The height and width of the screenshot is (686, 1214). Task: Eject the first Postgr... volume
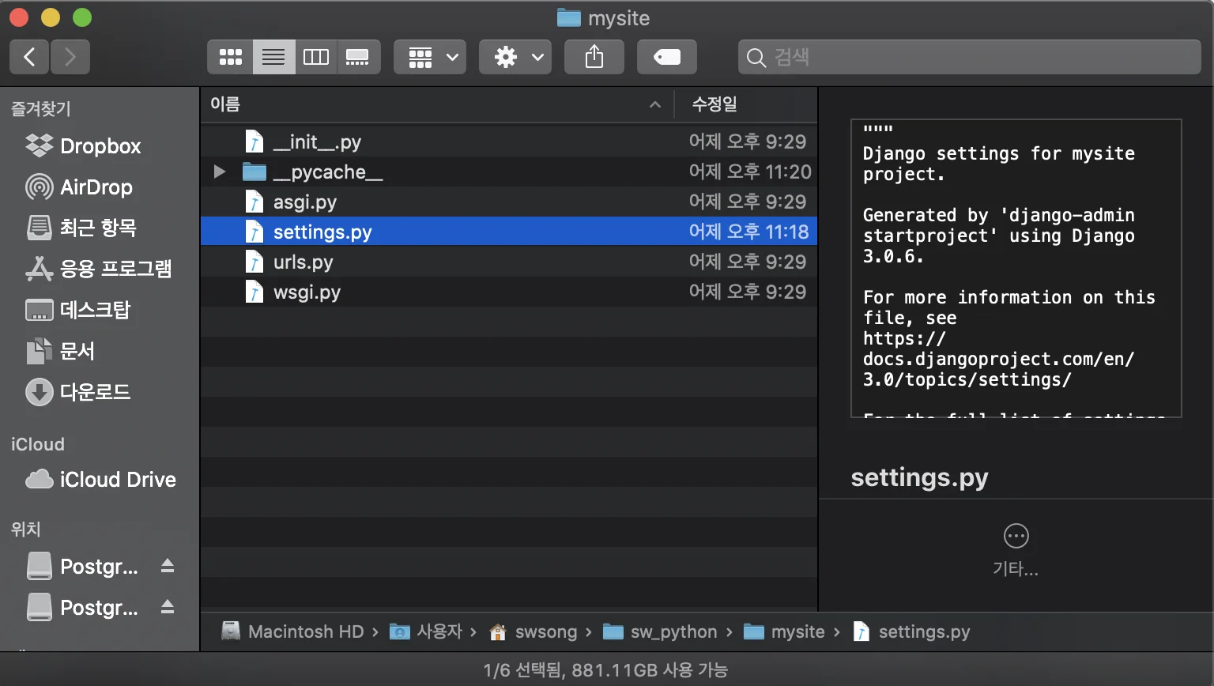[x=168, y=566]
